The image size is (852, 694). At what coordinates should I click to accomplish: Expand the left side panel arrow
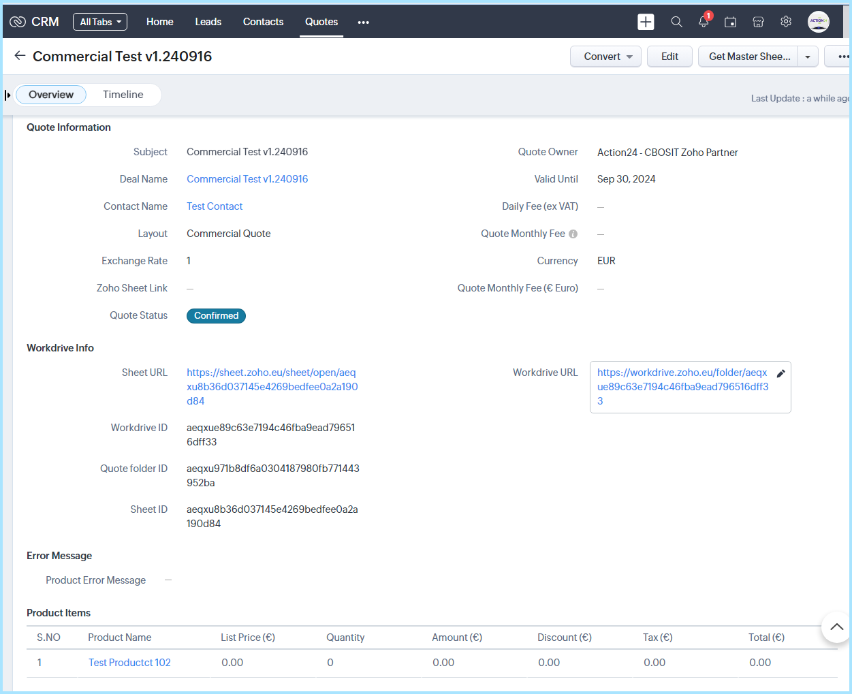(7, 95)
